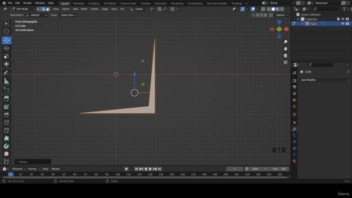Click the End frame field

coord(279,169)
